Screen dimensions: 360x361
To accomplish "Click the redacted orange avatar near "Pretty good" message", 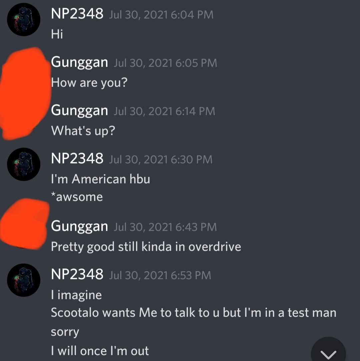I will point(24,224).
